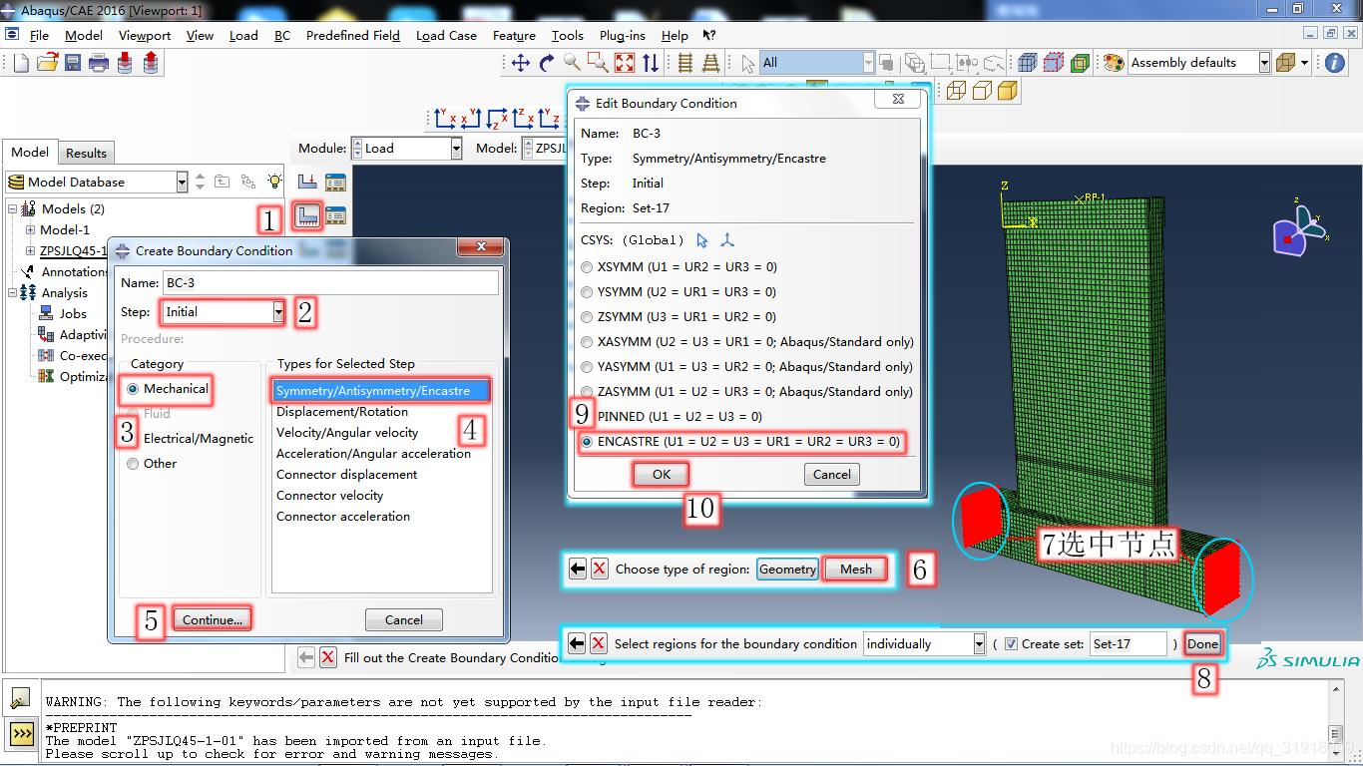The height and width of the screenshot is (766, 1363).
Task: Open the Predefined Field menu
Action: tap(353, 35)
